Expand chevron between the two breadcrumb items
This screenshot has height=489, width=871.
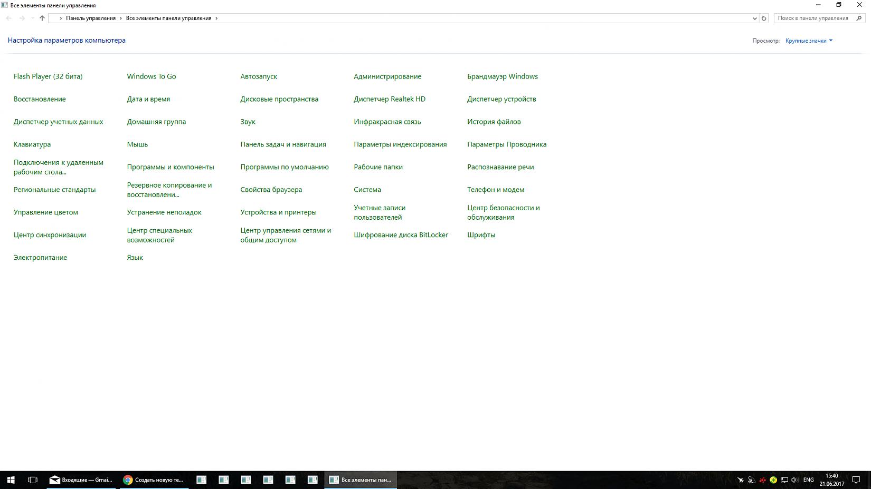click(x=121, y=18)
